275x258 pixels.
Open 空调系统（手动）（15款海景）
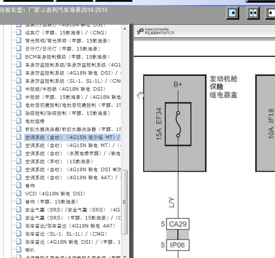point(59,162)
